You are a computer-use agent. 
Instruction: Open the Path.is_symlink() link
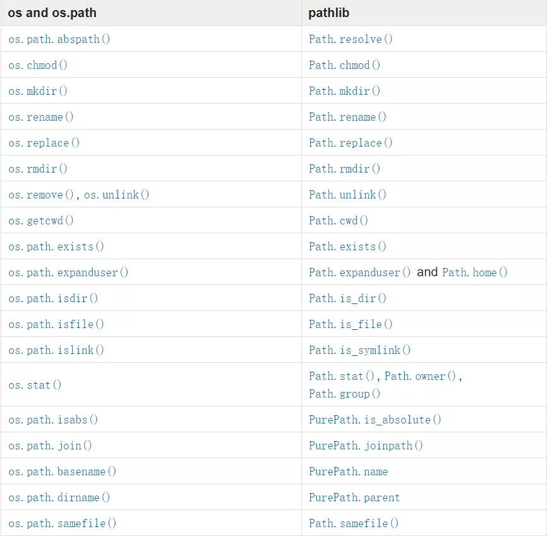click(360, 350)
